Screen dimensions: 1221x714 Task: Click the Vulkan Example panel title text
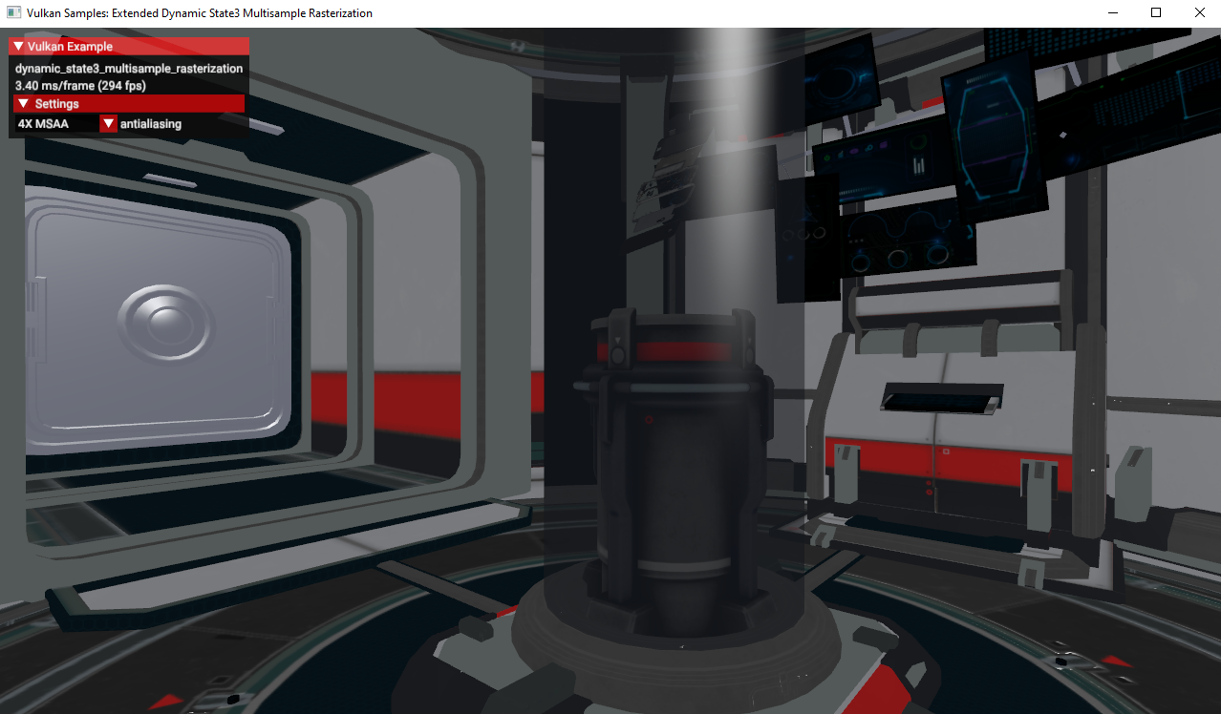70,47
